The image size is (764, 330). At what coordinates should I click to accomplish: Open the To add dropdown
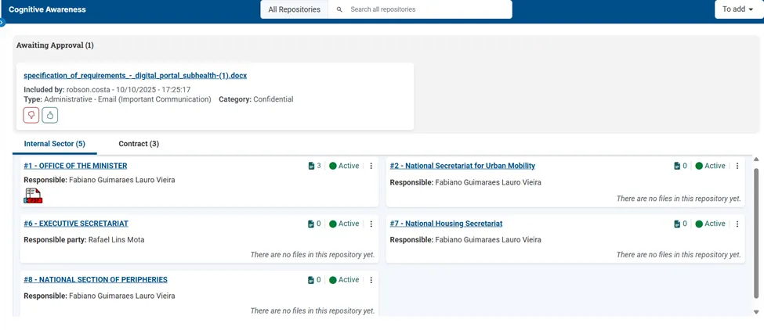(x=738, y=9)
